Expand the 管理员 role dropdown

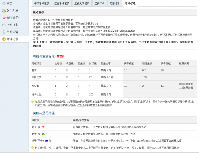pos(66,56)
